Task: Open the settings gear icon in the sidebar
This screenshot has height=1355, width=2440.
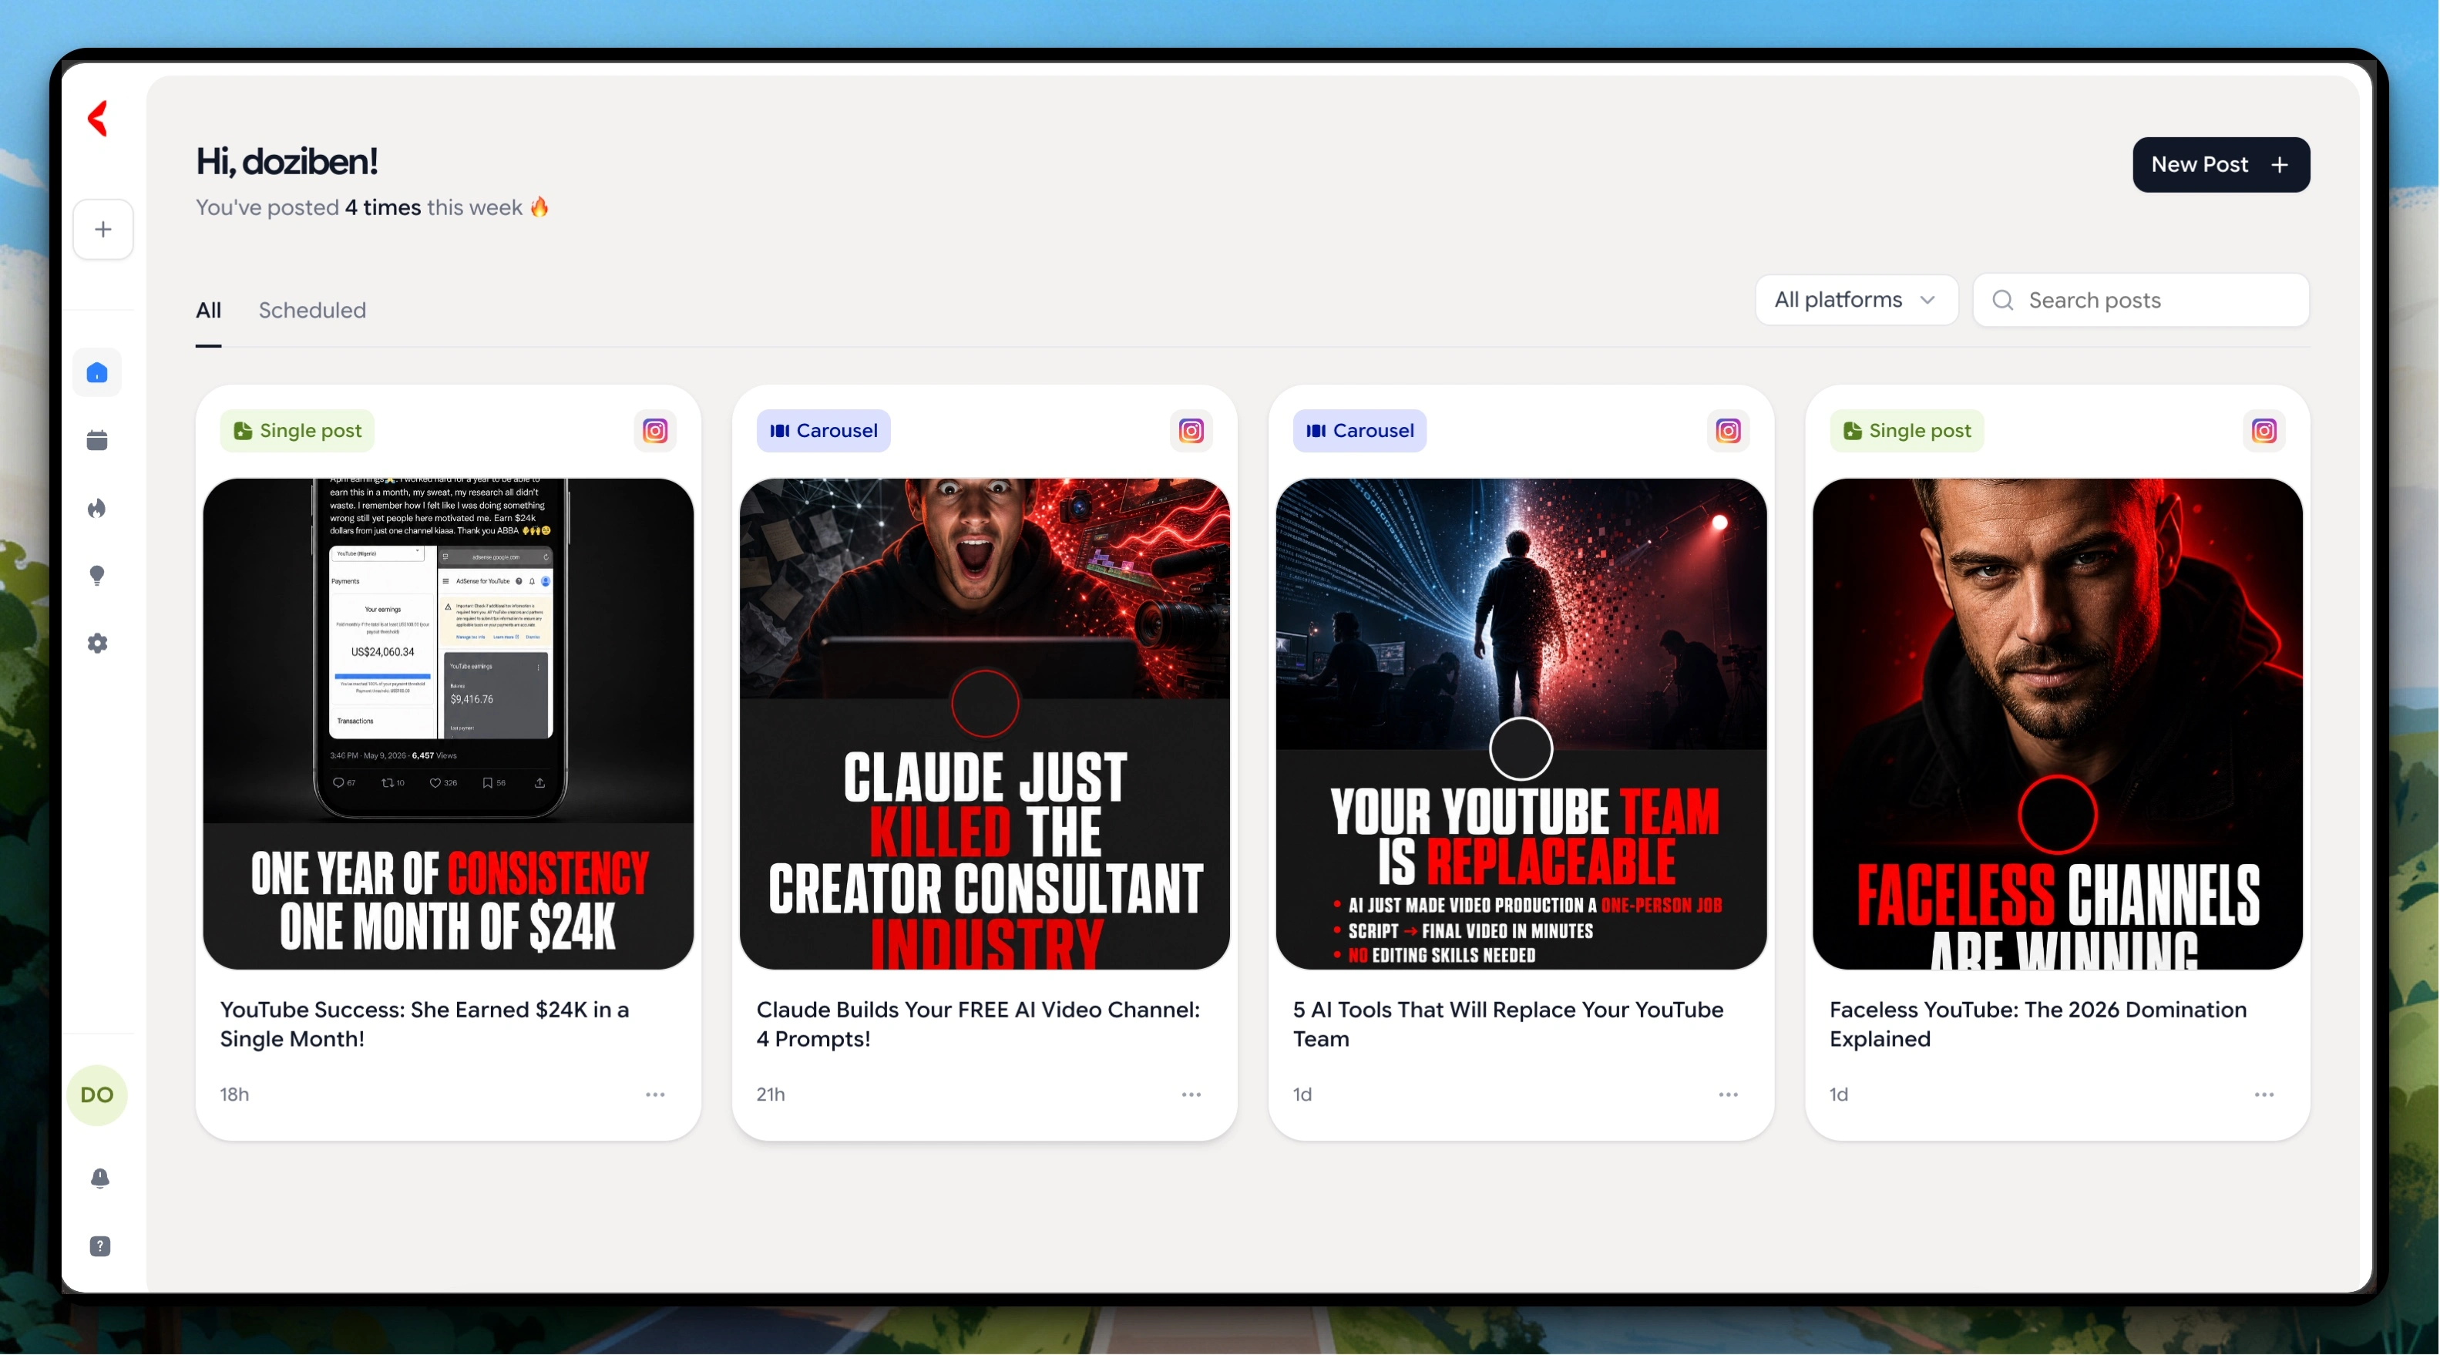Action: [x=98, y=644]
